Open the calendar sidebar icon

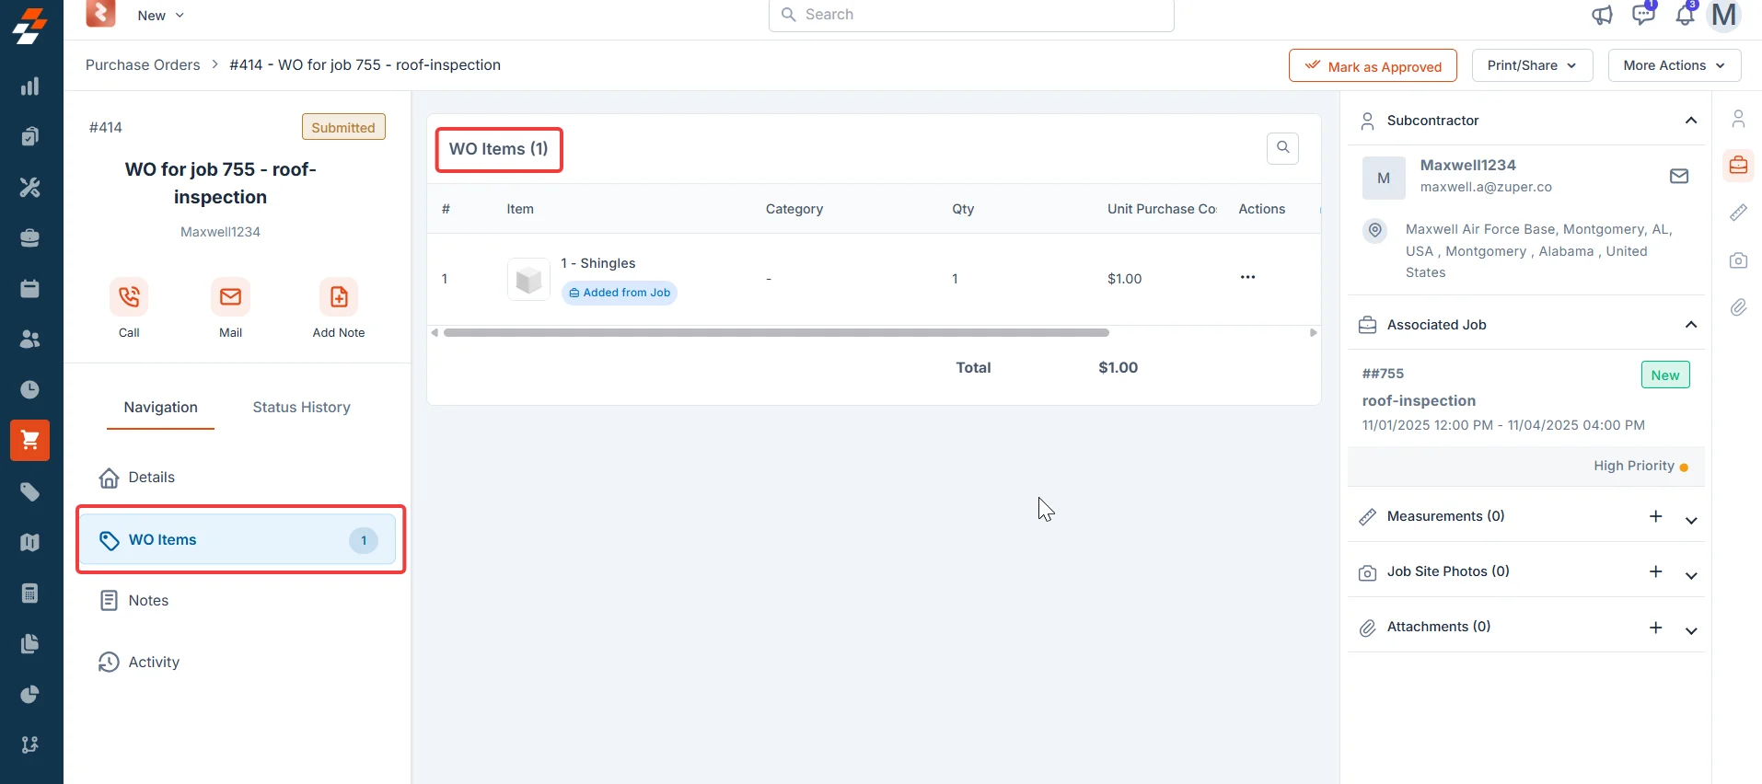pyautogui.click(x=30, y=289)
